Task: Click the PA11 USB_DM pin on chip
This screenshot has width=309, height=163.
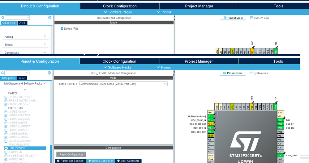Action: (281, 128)
